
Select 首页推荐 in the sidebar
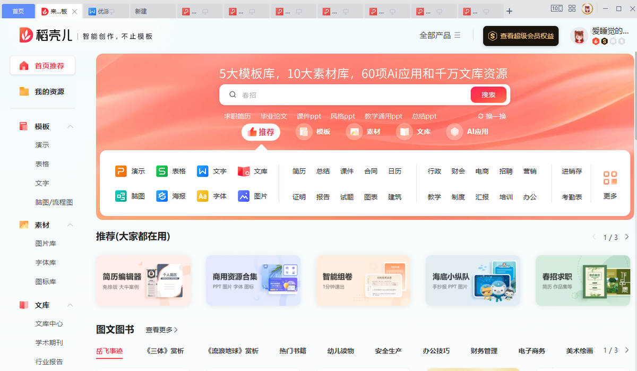(42, 66)
